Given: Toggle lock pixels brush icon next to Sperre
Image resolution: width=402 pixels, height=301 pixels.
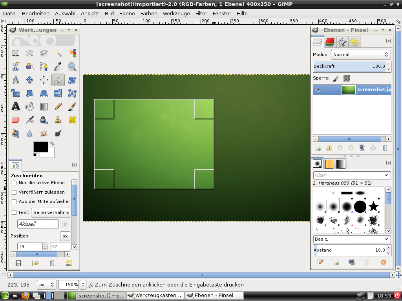Looking at the screenshot, I should (x=336, y=78).
